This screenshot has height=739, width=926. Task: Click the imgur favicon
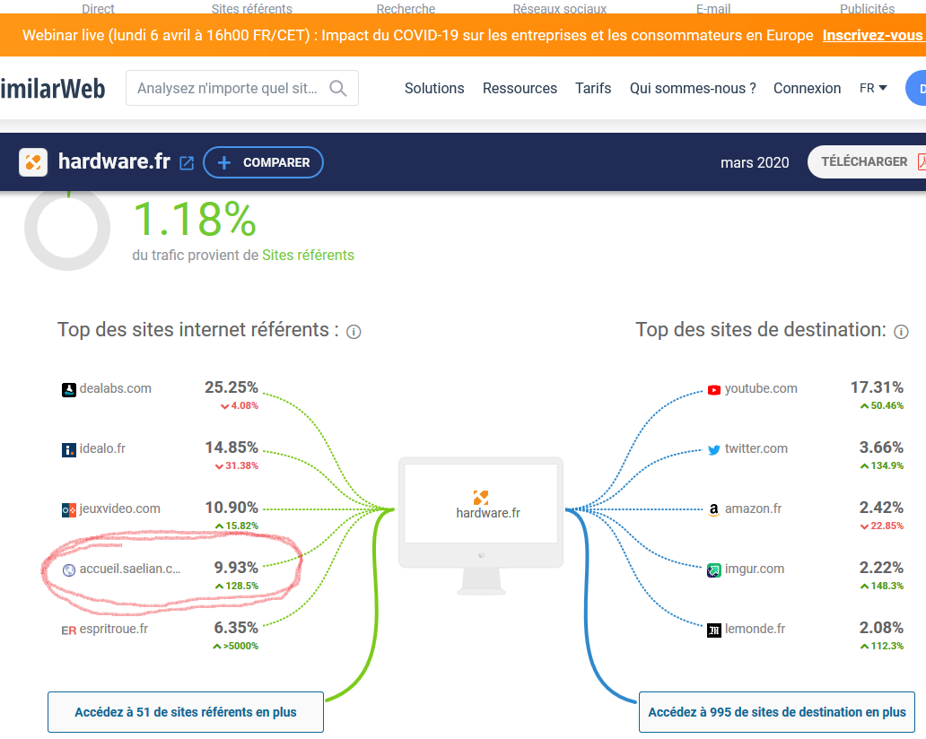(714, 570)
